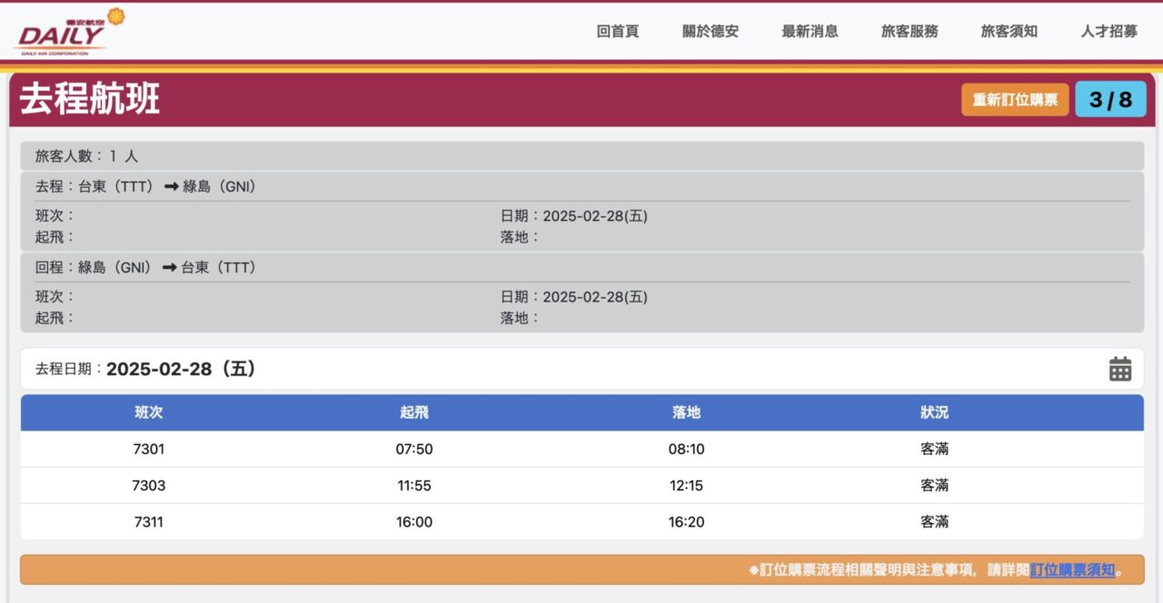
Task: Click the 起飛 column header in table
Action: coord(413,412)
